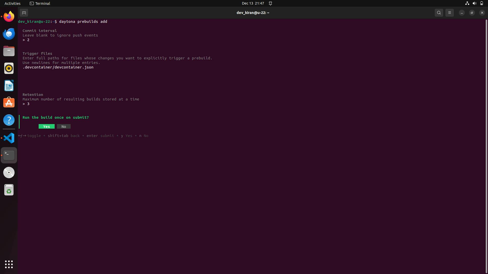
Task: Open the Help app in the dock
Action: pos(9,120)
